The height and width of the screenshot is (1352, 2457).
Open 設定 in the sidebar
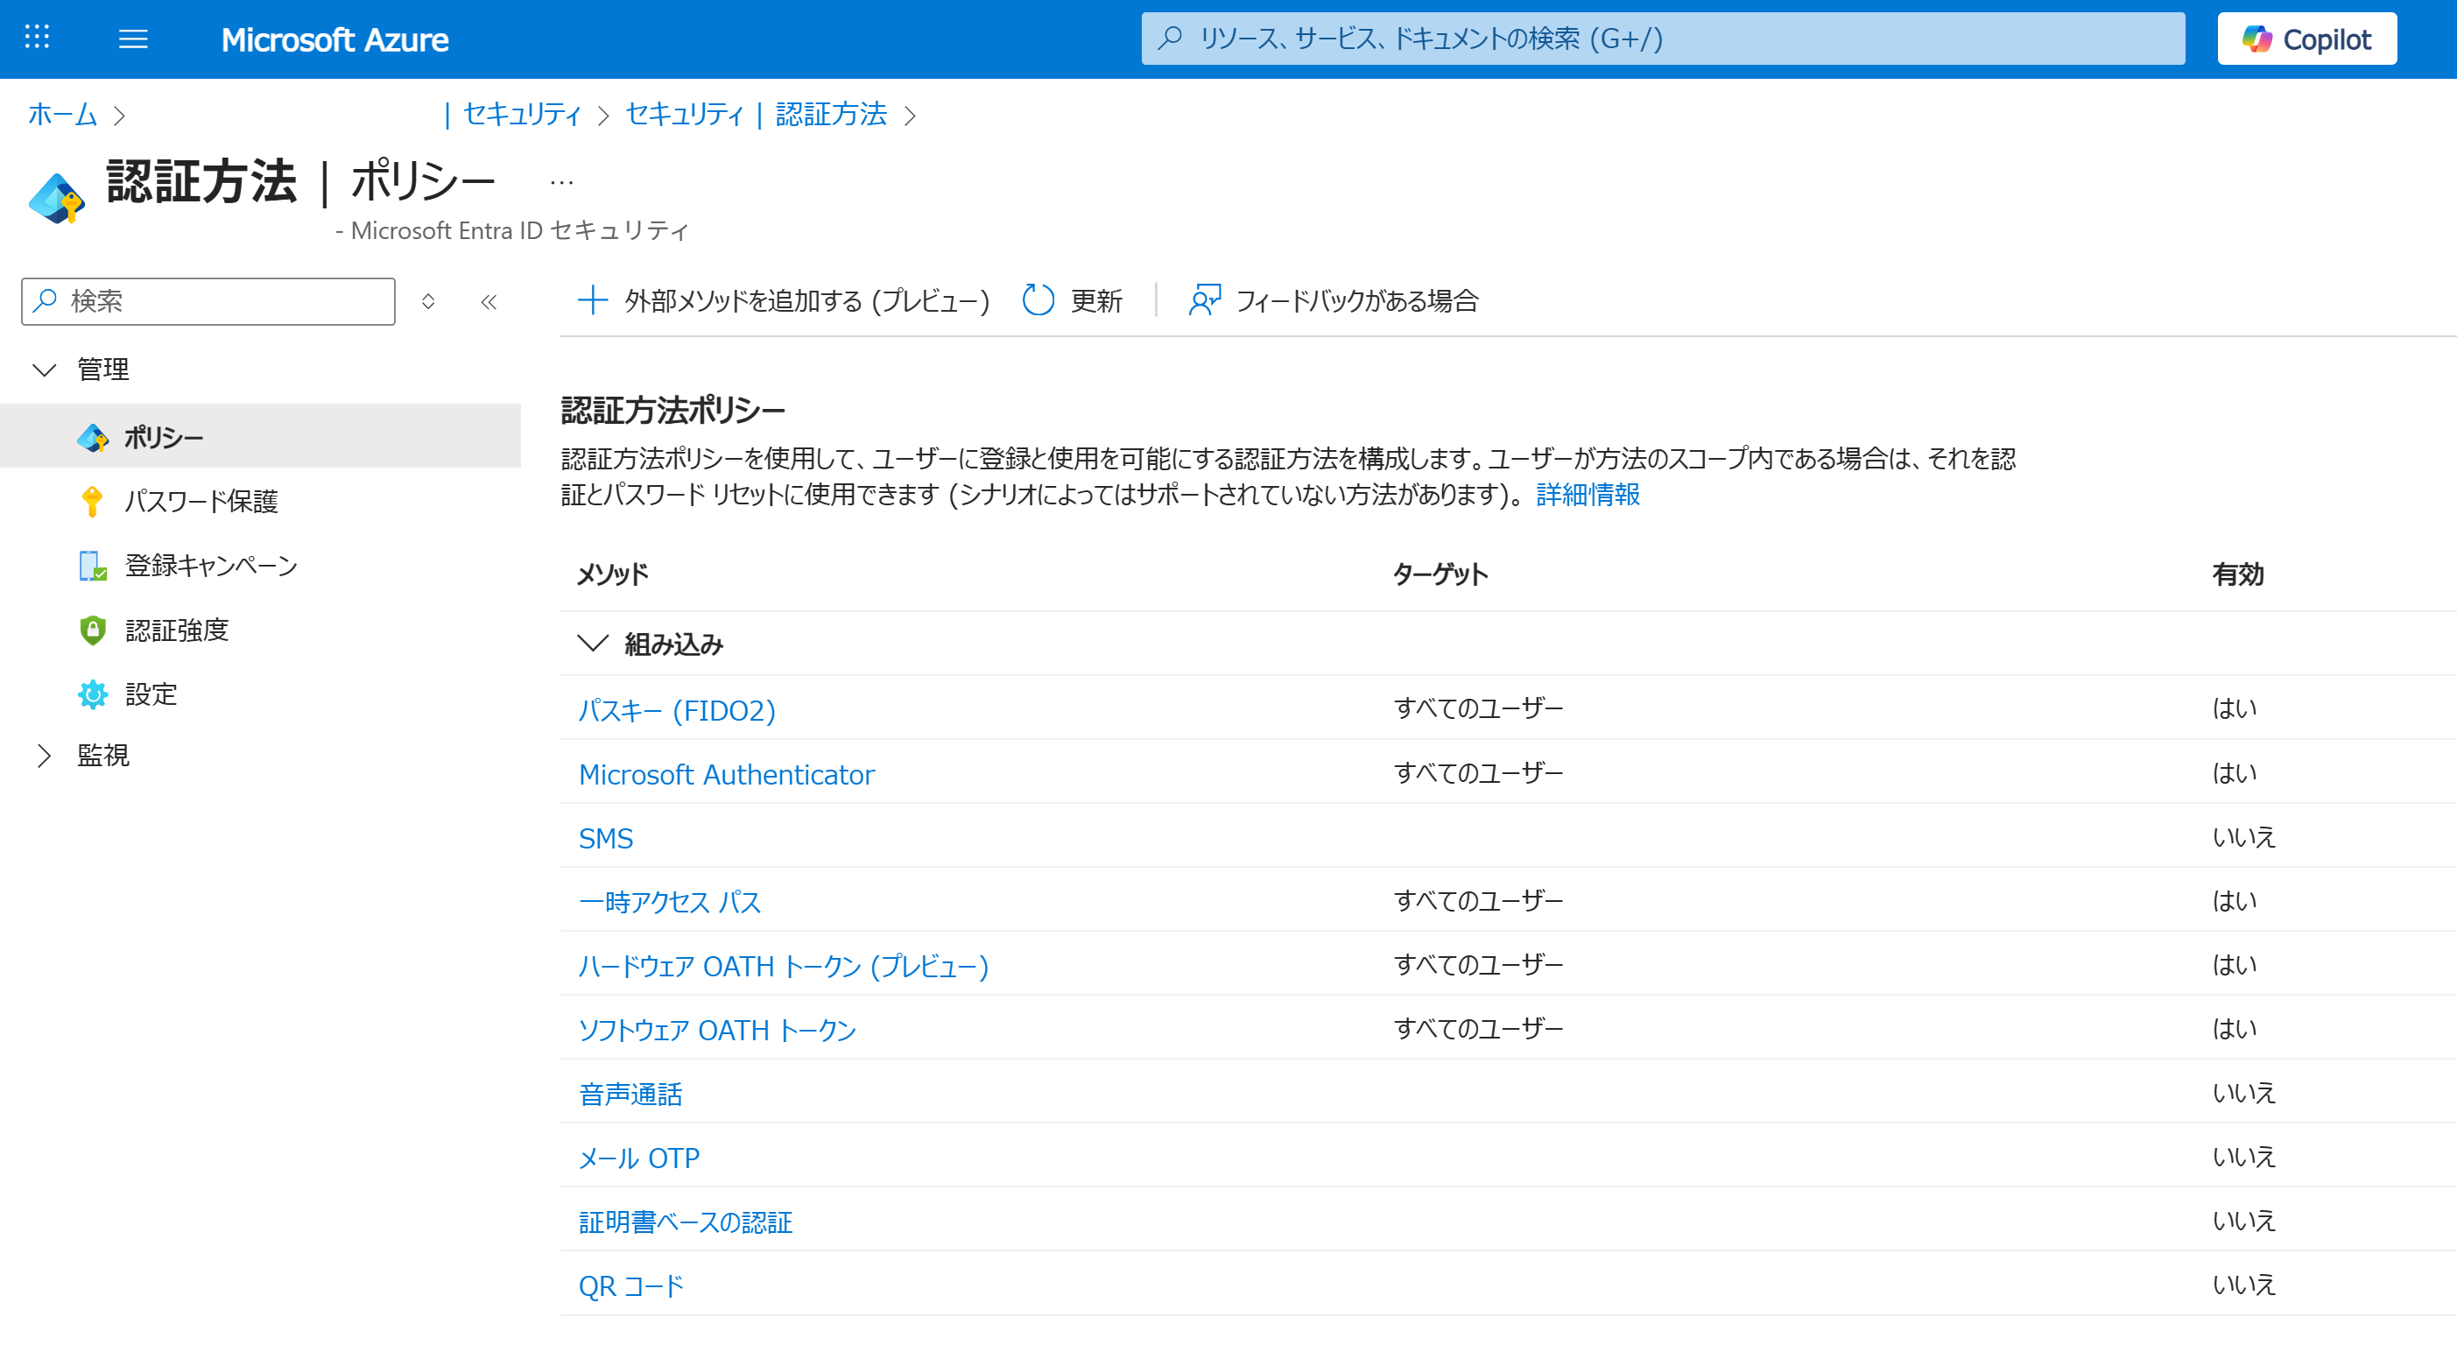tap(151, 694)
